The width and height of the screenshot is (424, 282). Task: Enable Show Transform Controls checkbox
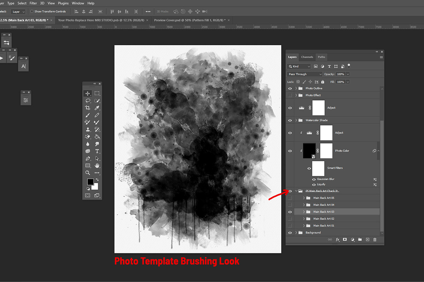pos(32,12)
